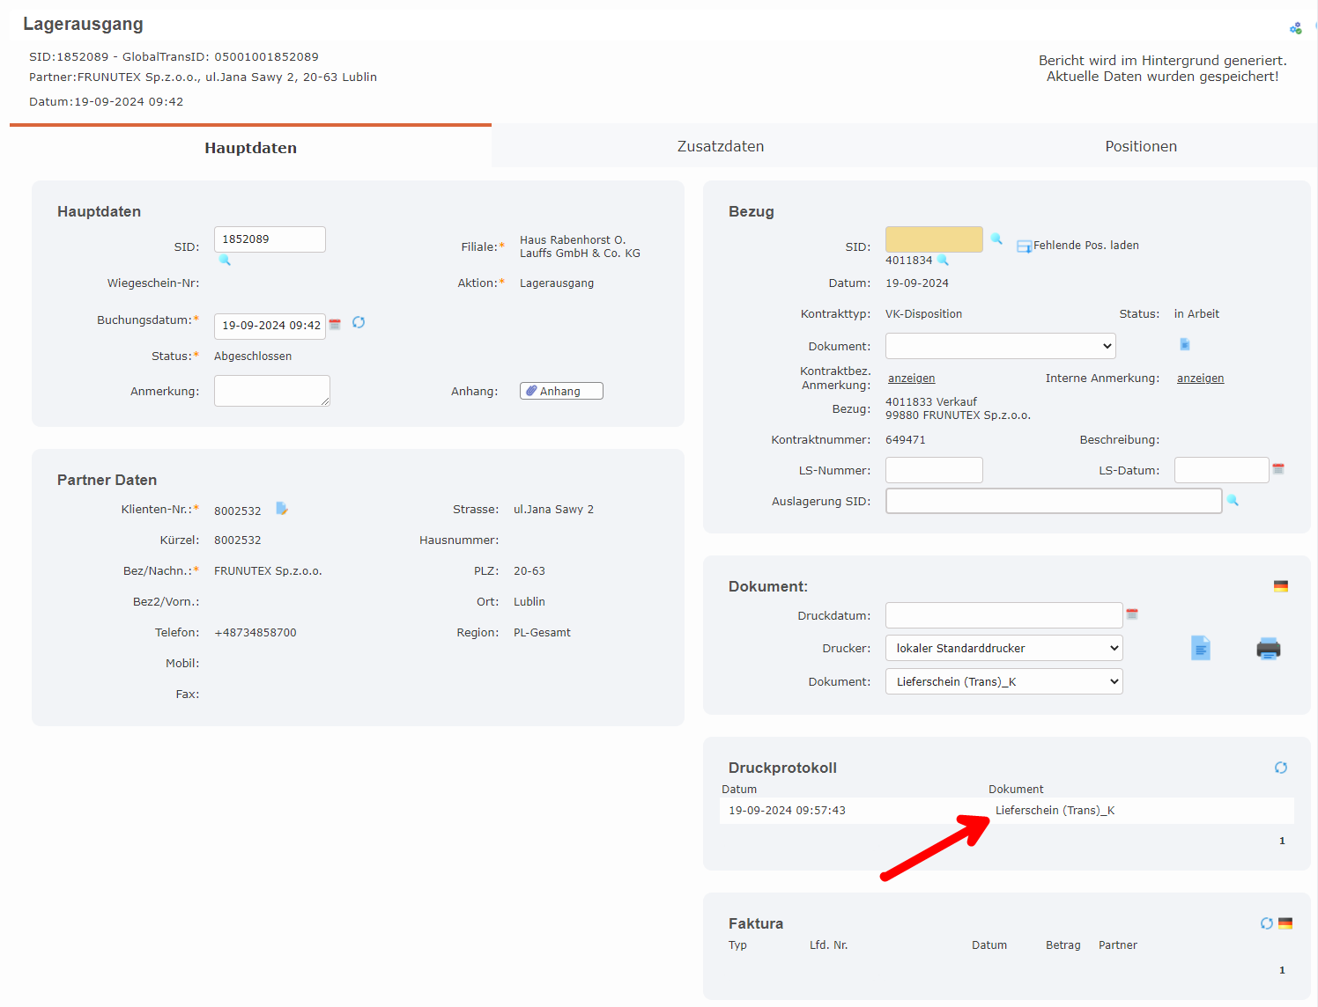
Task: Switch to the Zusatzdaten tab
Action: (x=720, y=146)
